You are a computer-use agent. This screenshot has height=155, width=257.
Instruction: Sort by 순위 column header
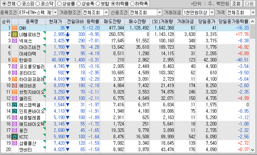(x=6, y=21)
